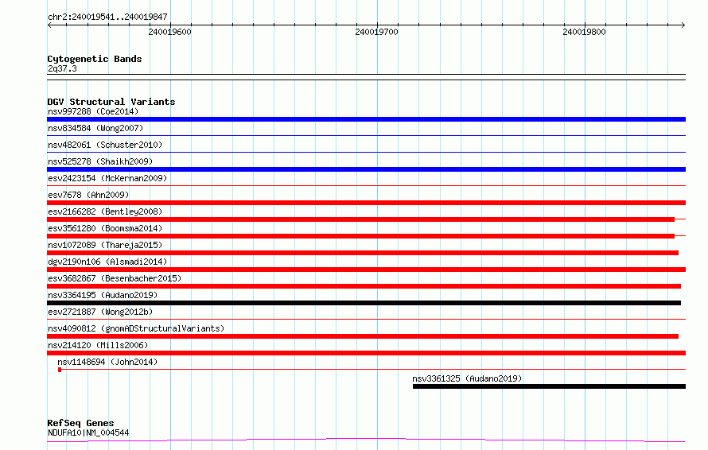Click the right arrow of the coordinate ruler
Viewport: 708px width, 450px height.
(x=683, y=25)
